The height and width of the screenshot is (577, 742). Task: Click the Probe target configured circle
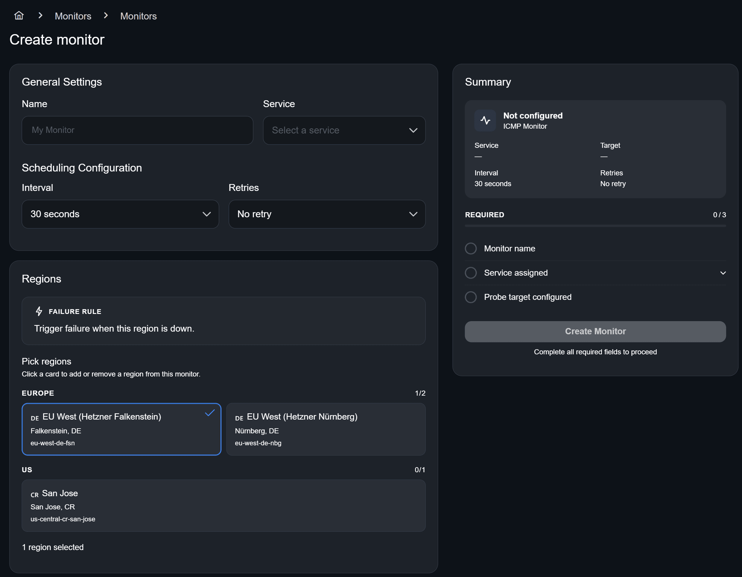[471, 297]
